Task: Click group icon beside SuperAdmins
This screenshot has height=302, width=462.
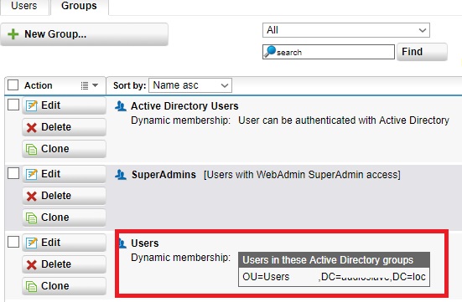Action: pyautogui.click(x=121, y=175)
